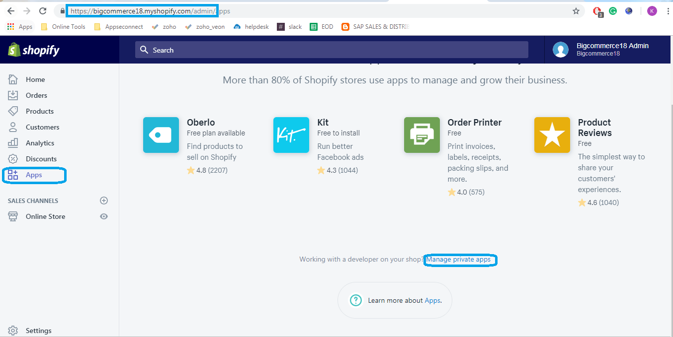Click the Oberlo app icon
673x337 pixels.
click(161, 135)
